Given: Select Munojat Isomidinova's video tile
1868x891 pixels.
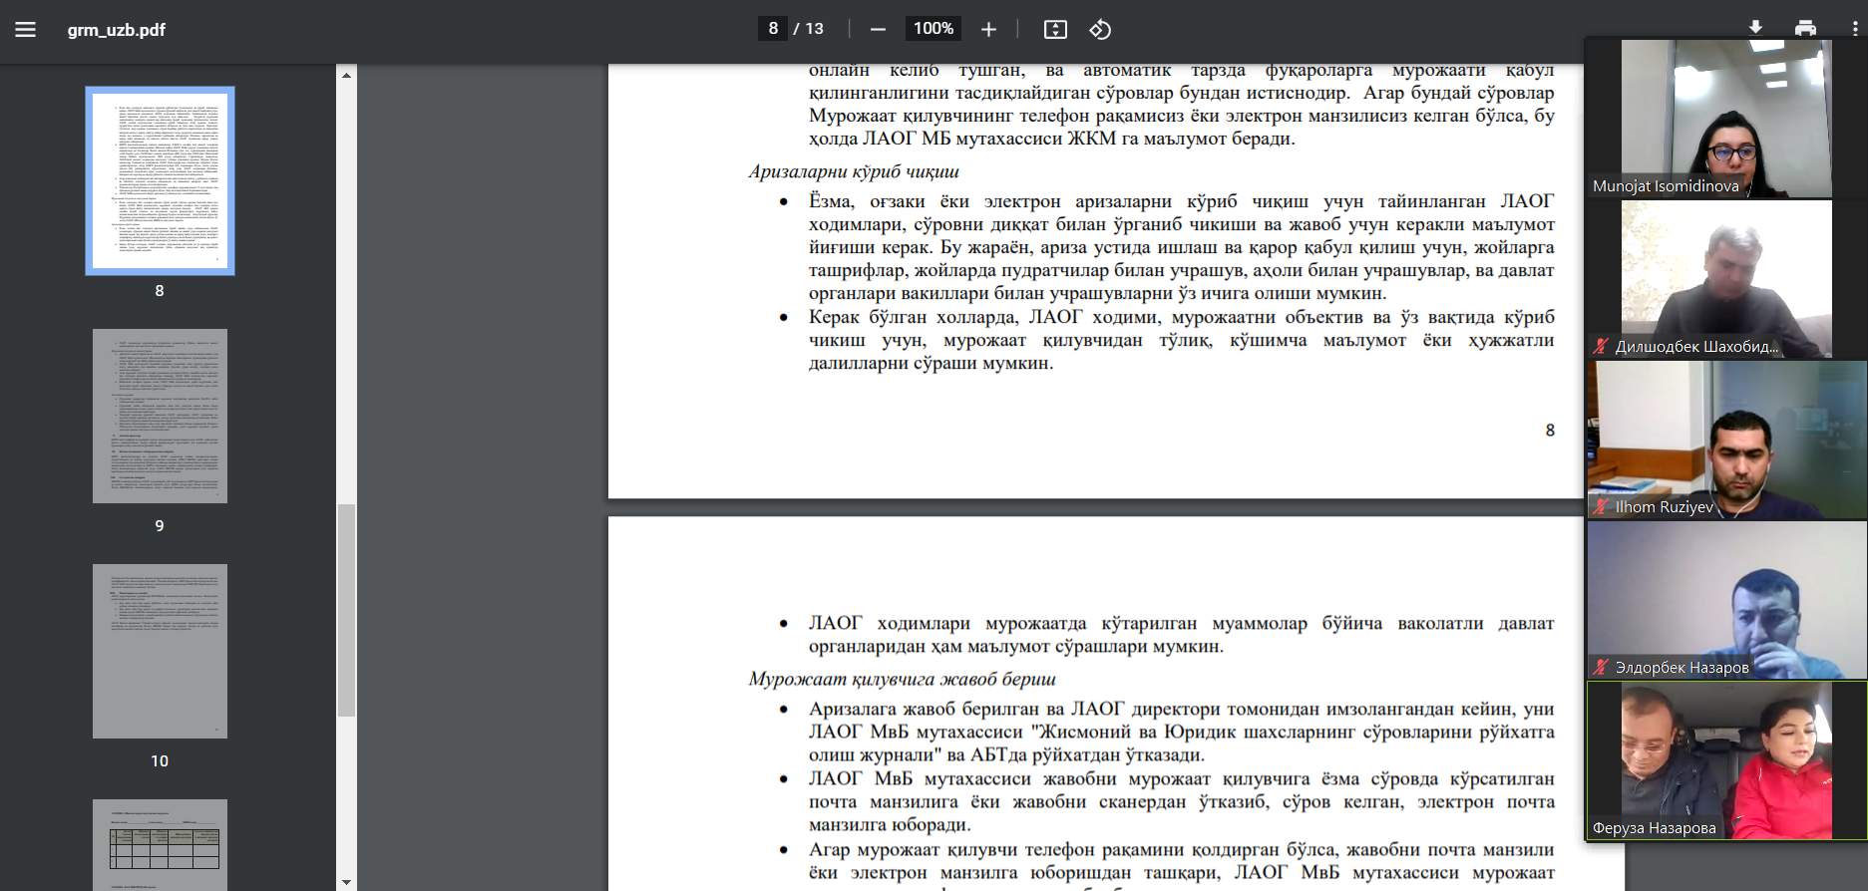Looking at the screenshot, I should pos(1725,118).
